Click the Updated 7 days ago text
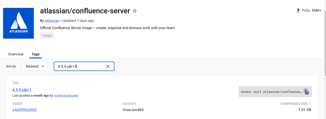The image size is (326, 119). [78, 21]
